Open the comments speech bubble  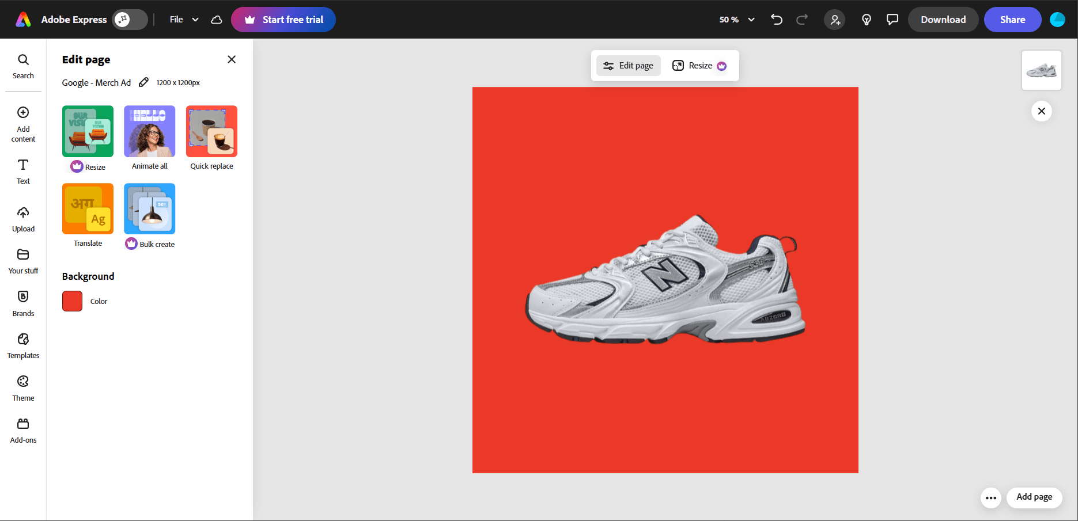[x=892, y=20]
